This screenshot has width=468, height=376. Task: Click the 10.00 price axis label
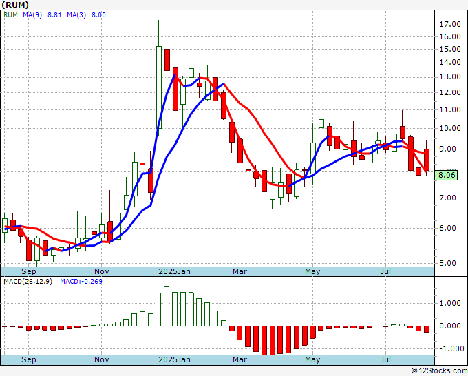(x=450, y=128)
